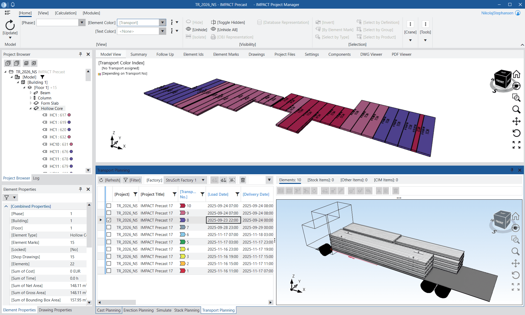
Task: Click the Filter button in Transport Planning
Action: [x=132, y=180]
